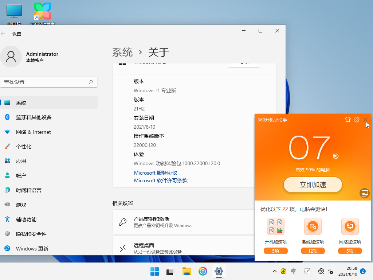Click the search settings input field

click(49, 82)
